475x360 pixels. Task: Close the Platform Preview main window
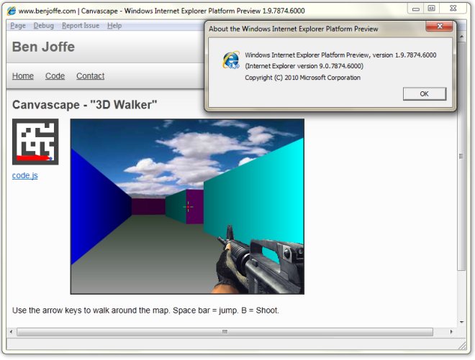tap(453, 9)
